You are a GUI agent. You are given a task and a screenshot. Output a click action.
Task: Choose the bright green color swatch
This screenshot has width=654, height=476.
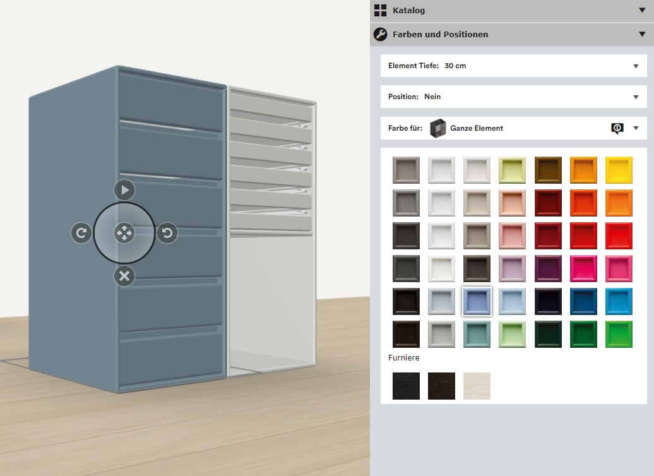[x=619, y=334]
